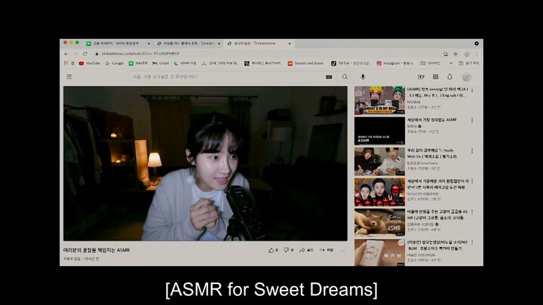This screenshot has height=305, width=543.
Task: Like the video with thumbs-up
Action: coord(273,250)
